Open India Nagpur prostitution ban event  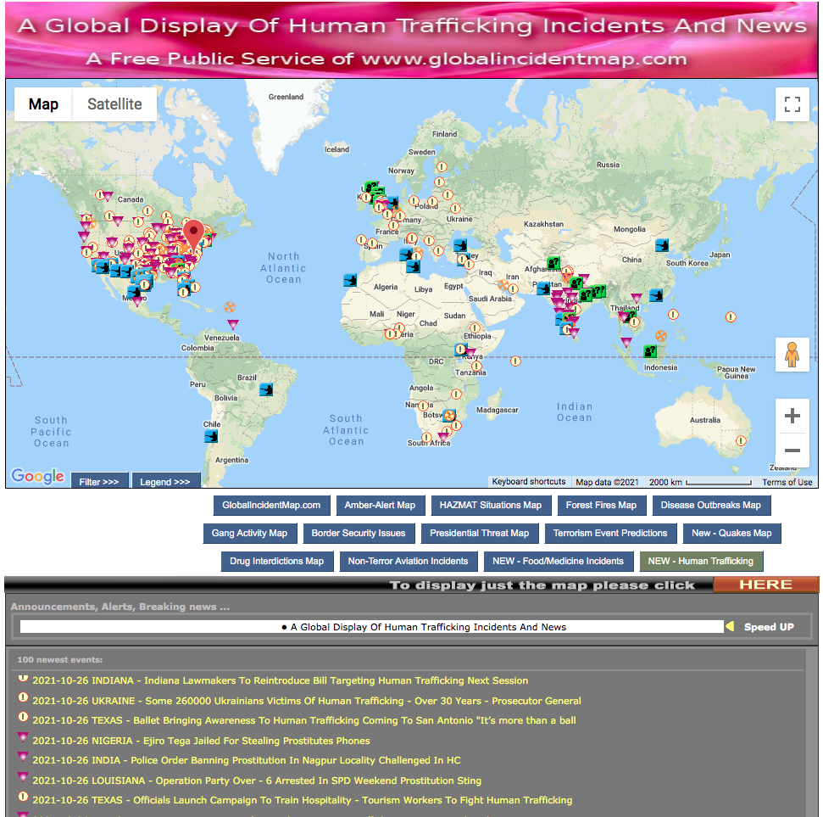pyautogui.click(x=247, y=759)
